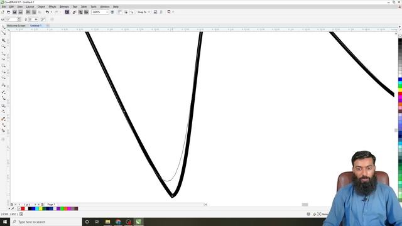Expand the Application launcher dropdown arrow
402x226 pixels.
pyautogui.click(x=173, y=12)
